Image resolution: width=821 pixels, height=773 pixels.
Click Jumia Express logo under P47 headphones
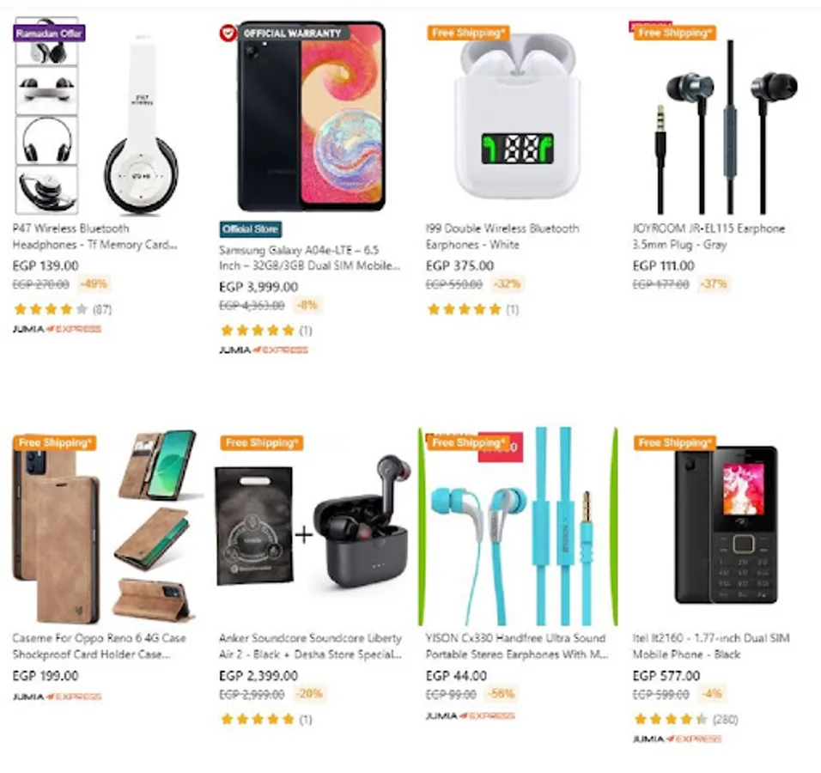coord(57,329)
